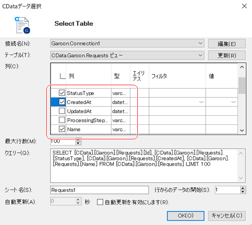Click the alias cell in Name row
Image resolution: width=252 pixels, height=225 pixels.
(139, 129)
